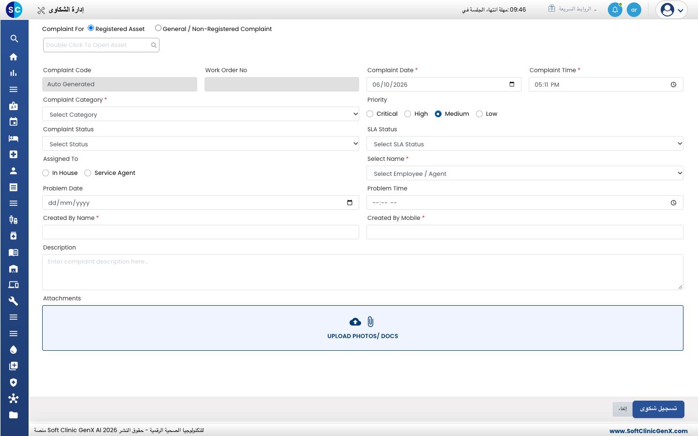Open the search icon in the sidebar
Image resolution: width=698 pixels, height=436 pixels.
[14, 39]
